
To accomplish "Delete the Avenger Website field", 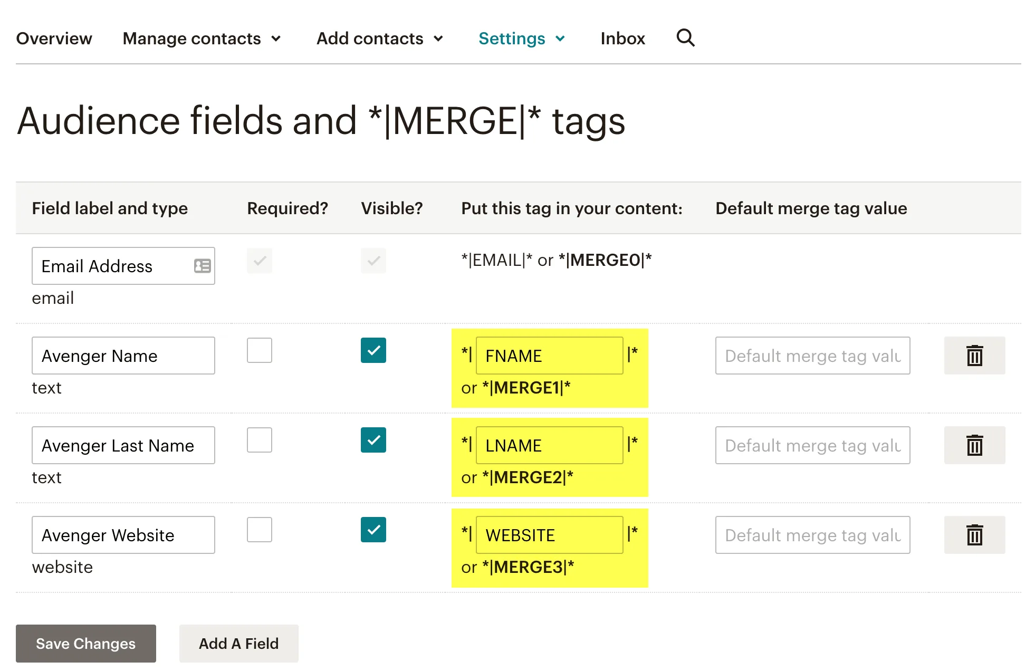I will coord(974,535).
